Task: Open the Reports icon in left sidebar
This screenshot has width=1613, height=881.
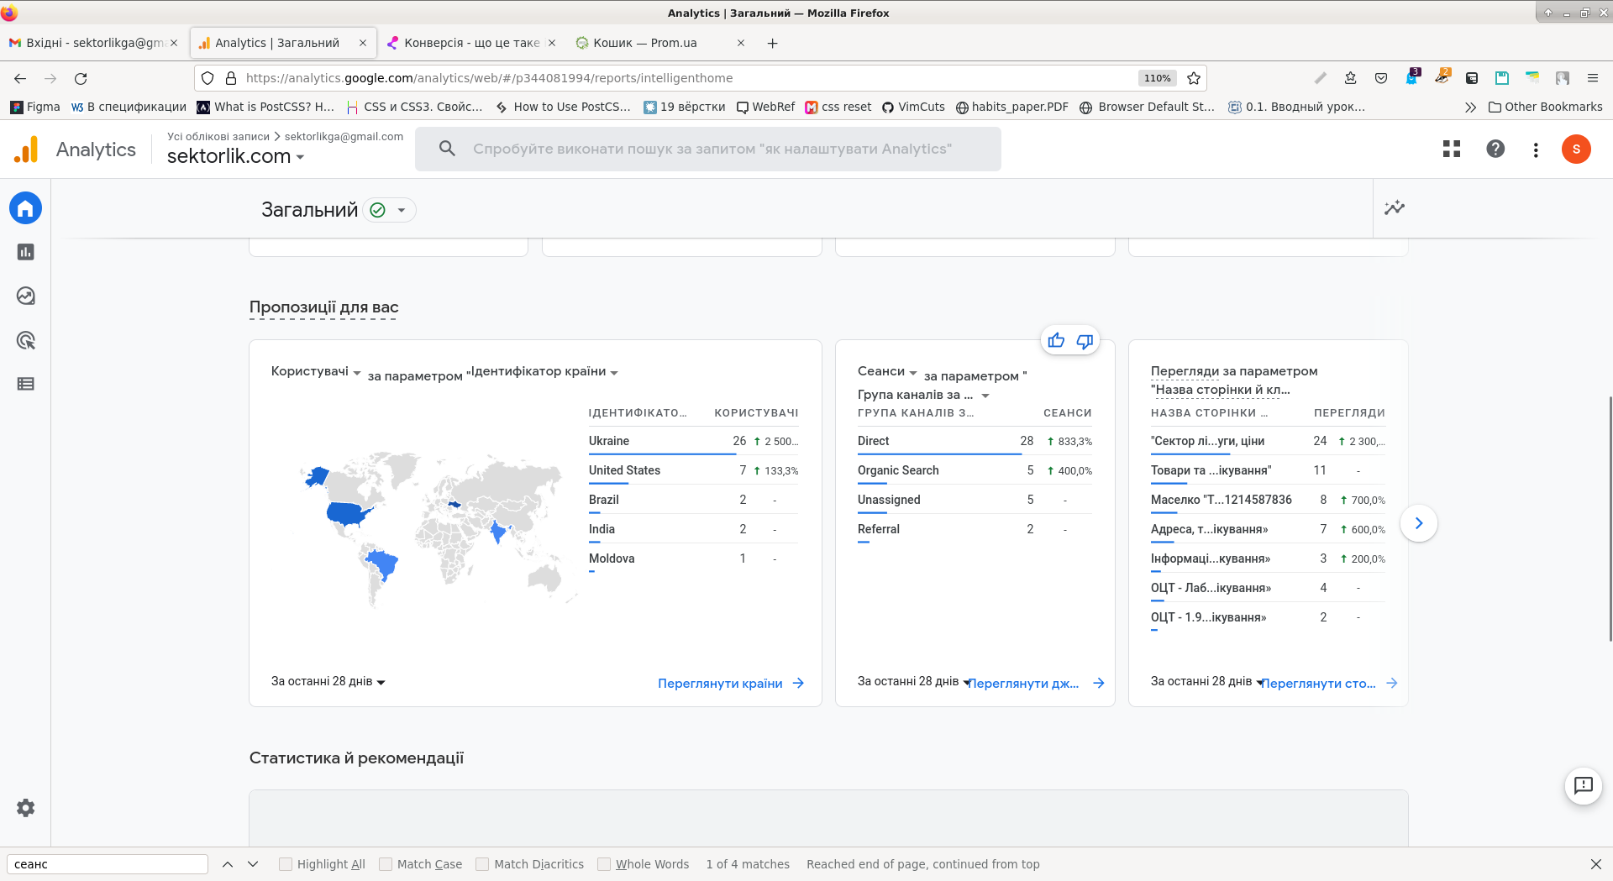Action: pos(25,252)
